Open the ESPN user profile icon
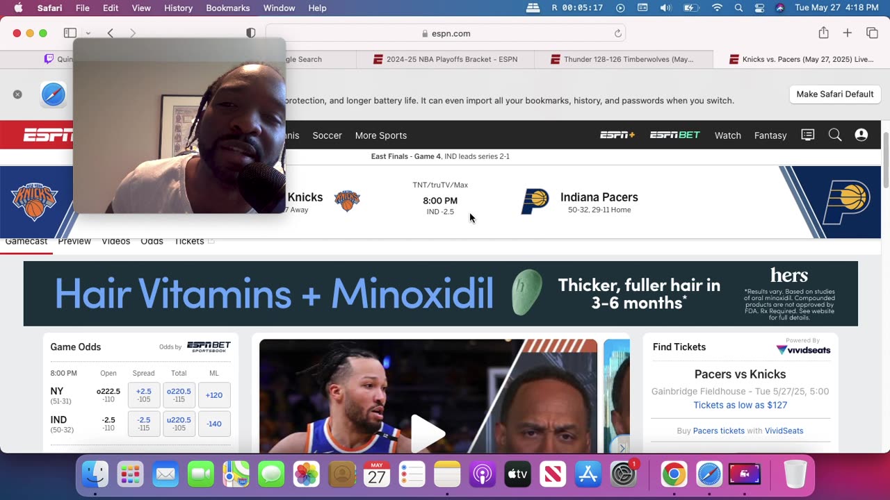Viewport: 890px width, 500px height. click(861, 135)
